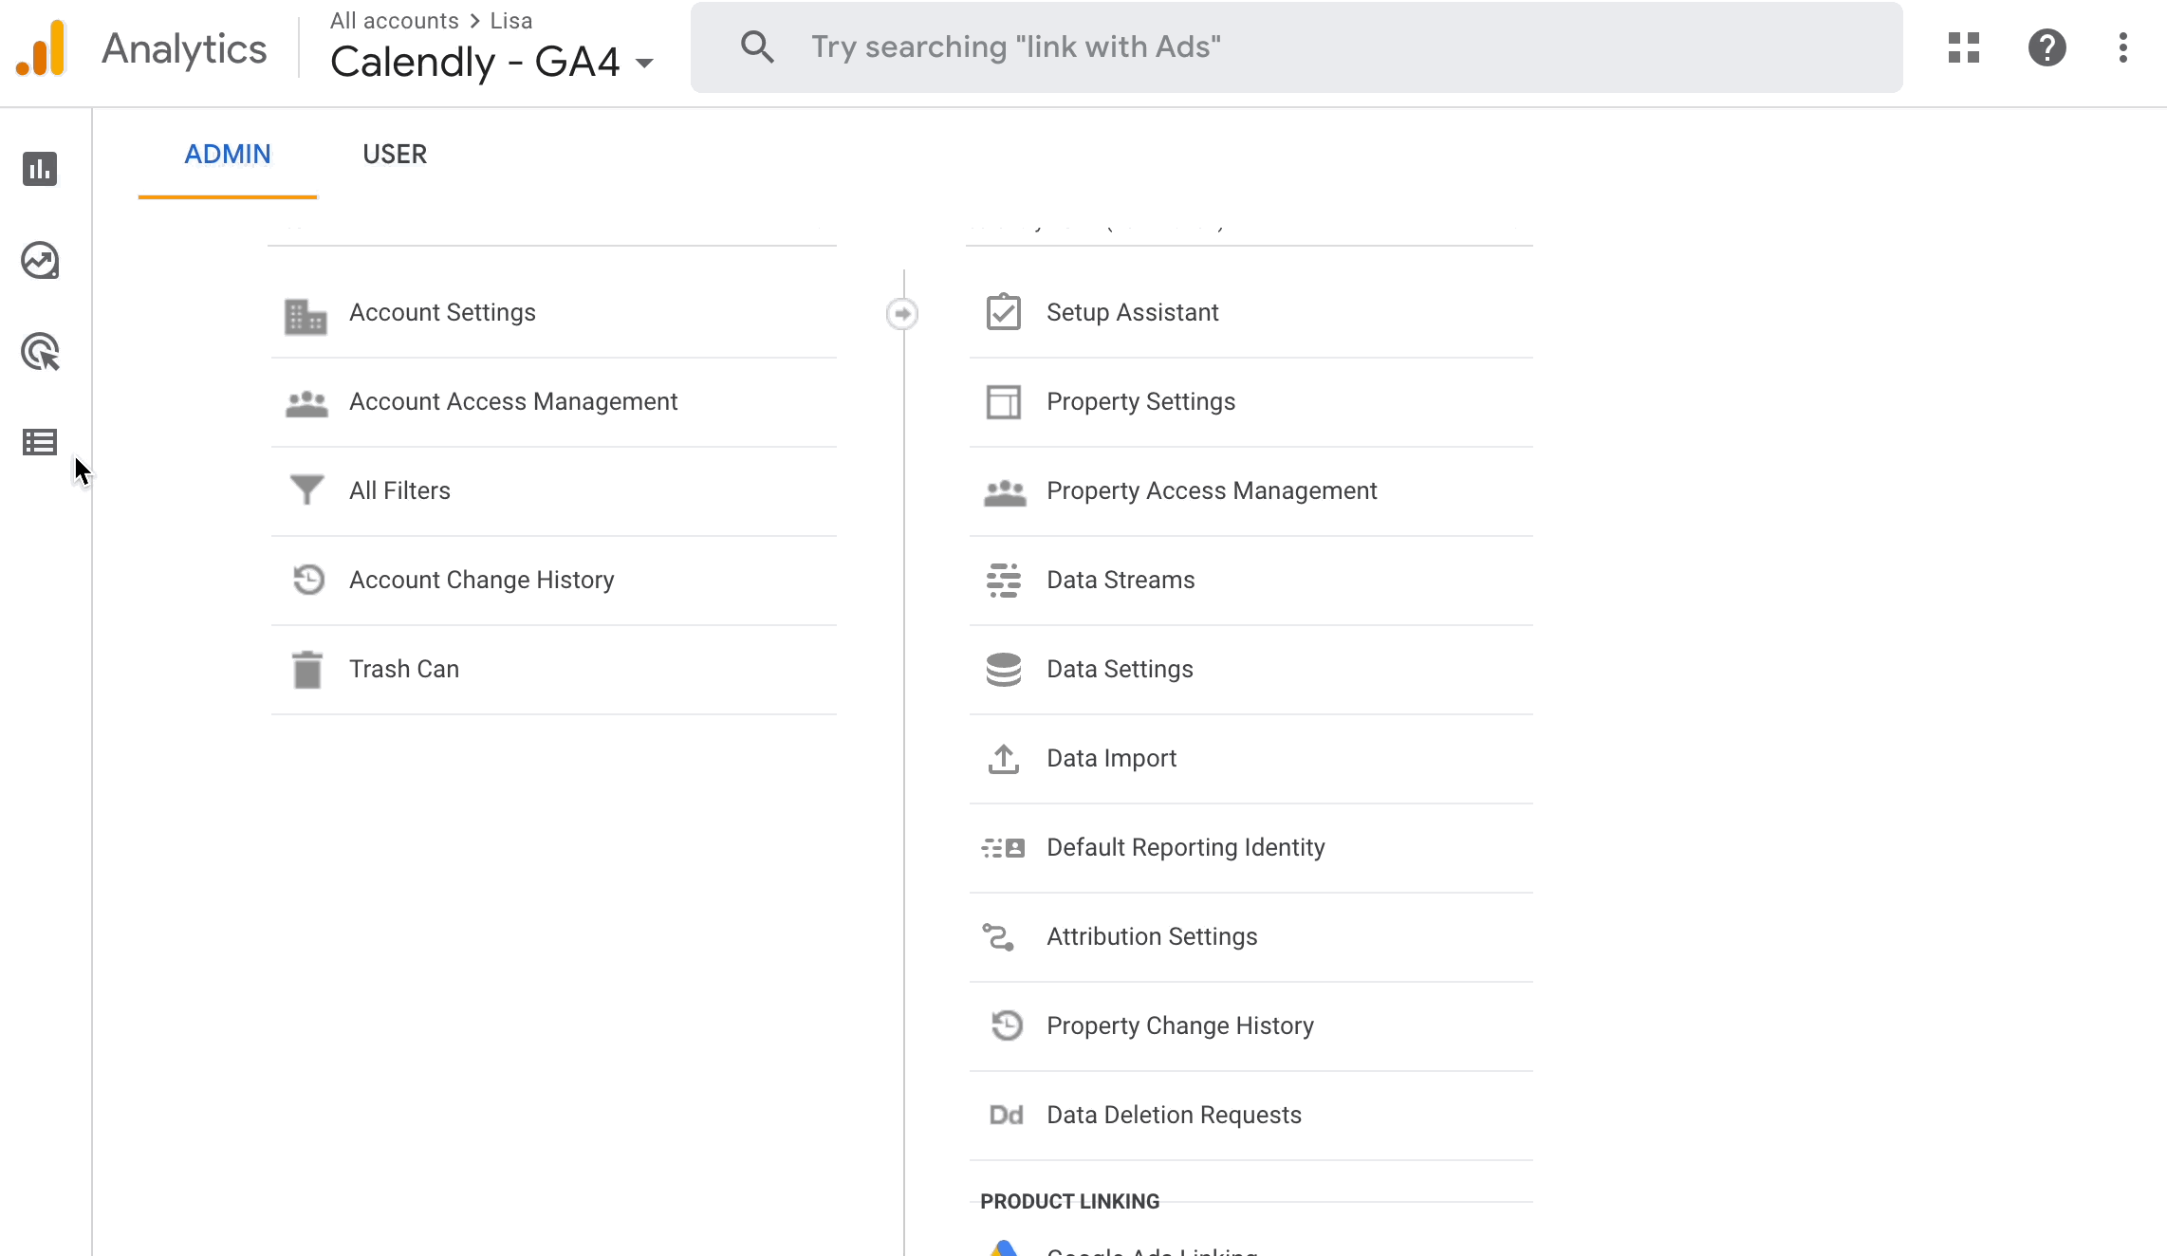Image resolution: width=2167 pixels, height=1256 pixels.
Task: Open Default Reporting Identity
Action: (x=1185, y=848)
